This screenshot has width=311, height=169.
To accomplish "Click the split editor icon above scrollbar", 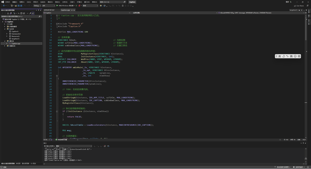I will [306, 13].
